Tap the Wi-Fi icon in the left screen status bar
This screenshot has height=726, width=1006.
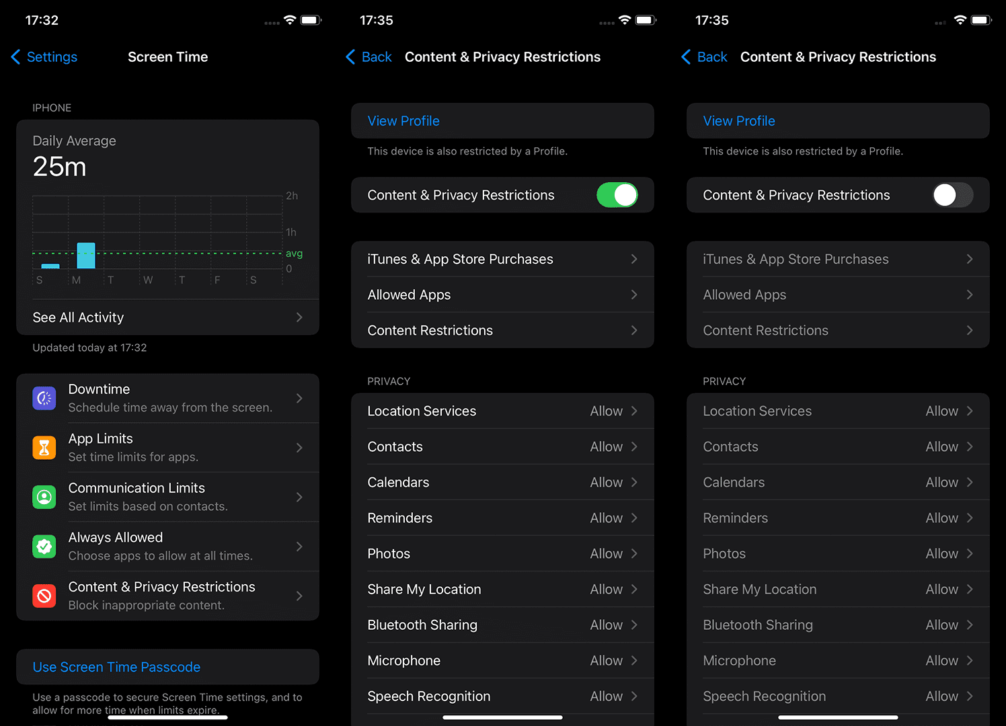point(290,20)
